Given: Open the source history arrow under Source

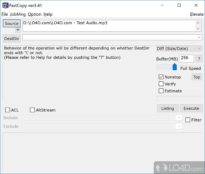Looking at the screenshot, I should (18, 30).
